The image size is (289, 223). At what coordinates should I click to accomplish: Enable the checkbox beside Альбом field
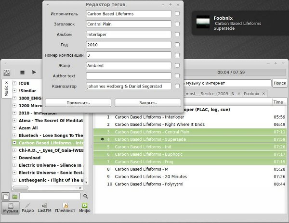tap(177, 34)
